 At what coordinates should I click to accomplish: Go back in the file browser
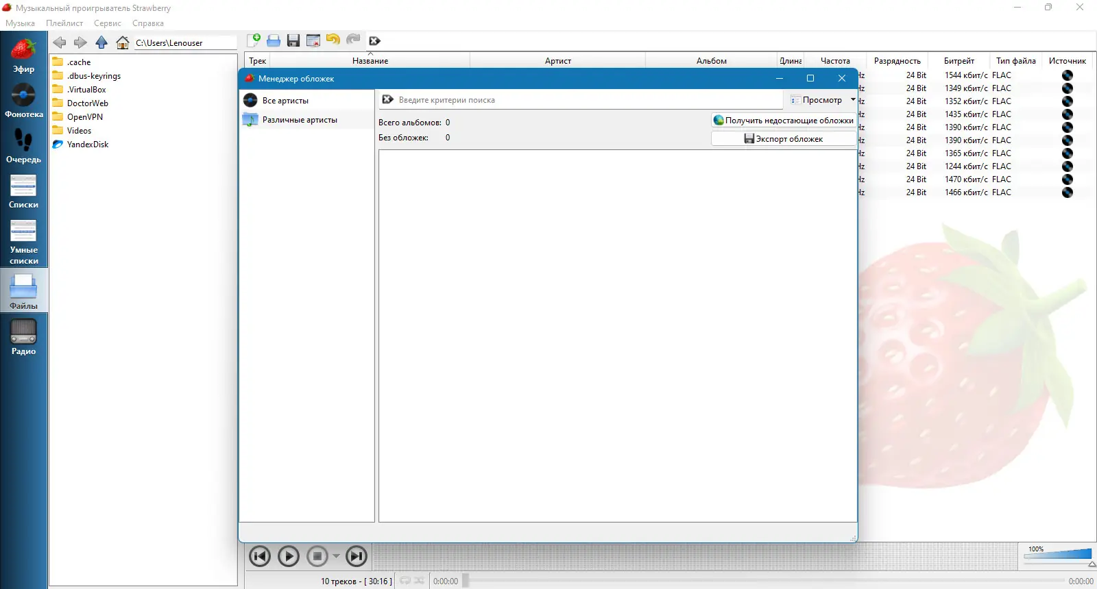pyautogui.click(x=60, y=42)
